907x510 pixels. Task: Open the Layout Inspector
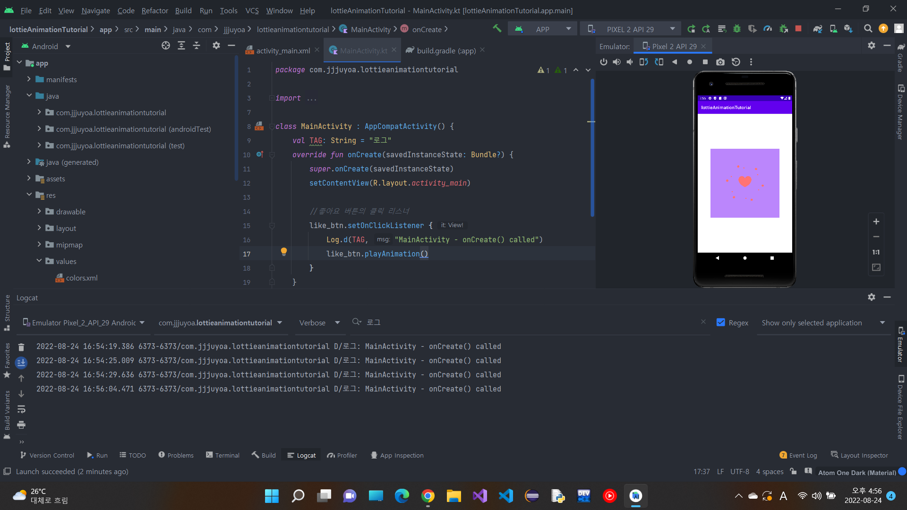tap(859, 455)
